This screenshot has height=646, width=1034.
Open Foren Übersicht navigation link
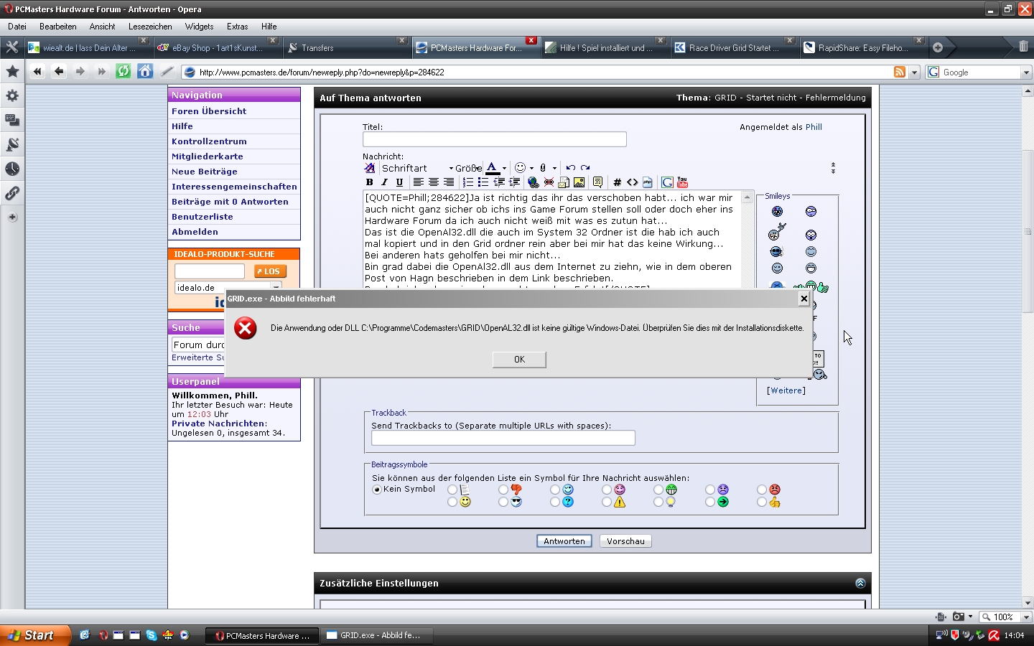tap(209, 111)
